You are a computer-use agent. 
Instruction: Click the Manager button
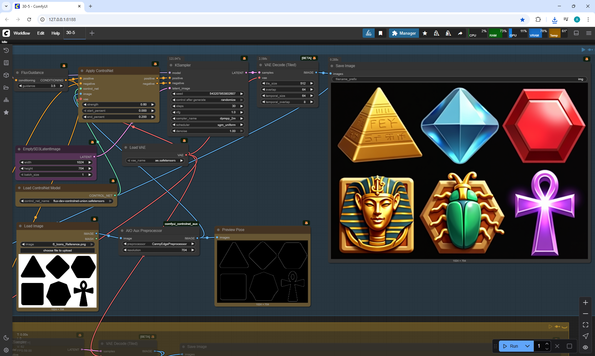[404, 33]
